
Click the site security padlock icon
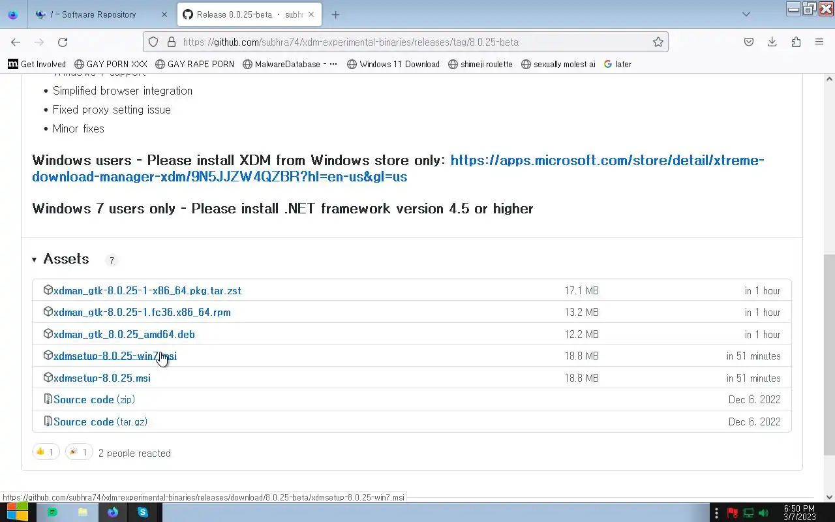(172, 42)
